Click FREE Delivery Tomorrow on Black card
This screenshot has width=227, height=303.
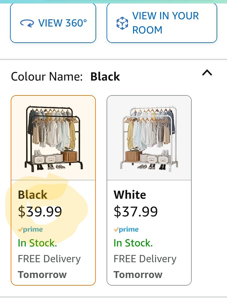tap(49, 266)
